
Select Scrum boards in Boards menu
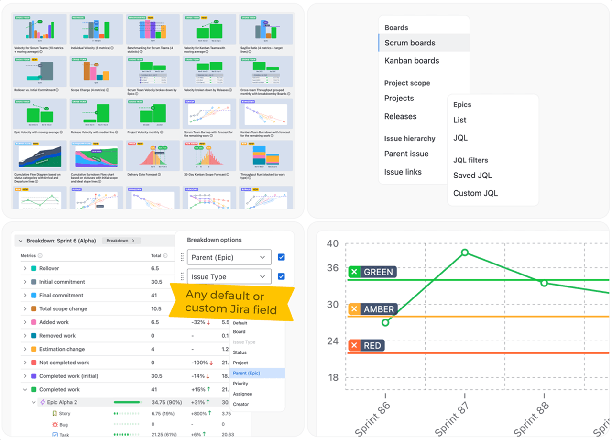[424, 43]
